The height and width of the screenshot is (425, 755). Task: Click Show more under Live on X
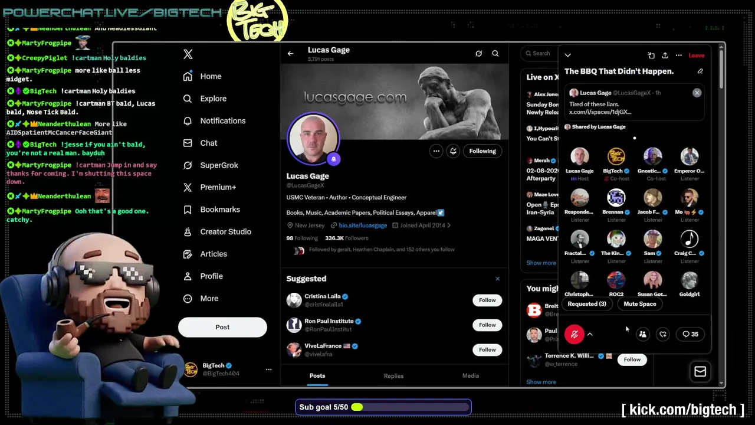[541, 263]
